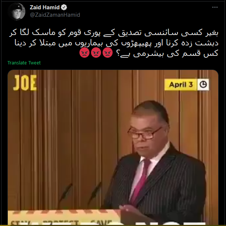The width and height of the screenshot is (226, 226).
Task: Open the tweet's three-dot more options menu
Action: [x=215, y=7]
